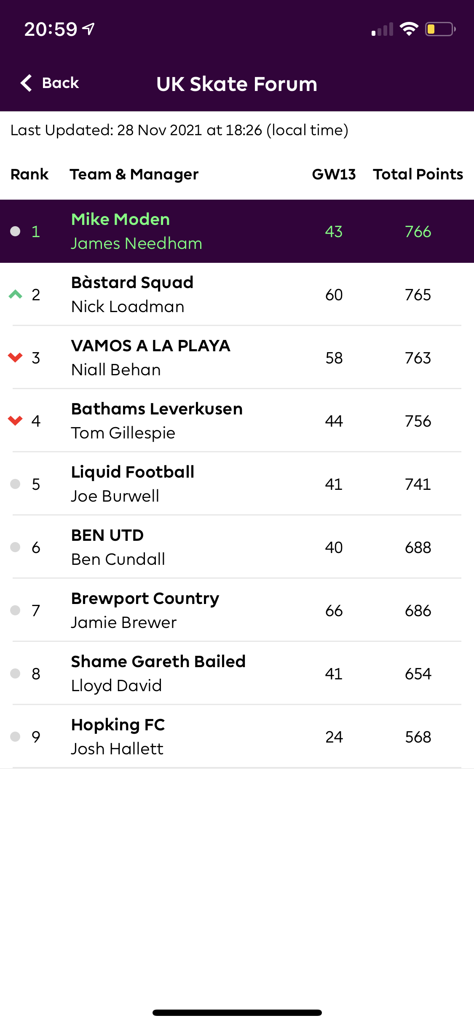
Task: Tap the GW13 column header
Action: click(334, 174)
